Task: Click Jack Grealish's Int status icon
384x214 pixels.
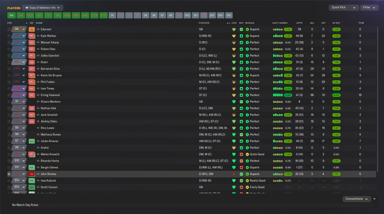Action: point(32,115)
